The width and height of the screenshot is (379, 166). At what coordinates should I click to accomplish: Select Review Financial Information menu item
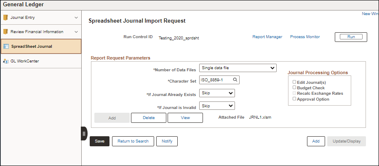pyautogui.click(x=41, y=32)
